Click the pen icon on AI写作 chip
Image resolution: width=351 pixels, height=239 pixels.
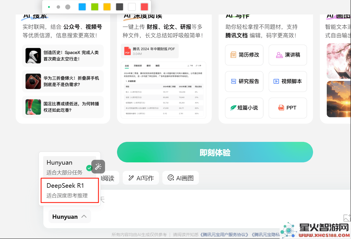click(x=131, y=178)
